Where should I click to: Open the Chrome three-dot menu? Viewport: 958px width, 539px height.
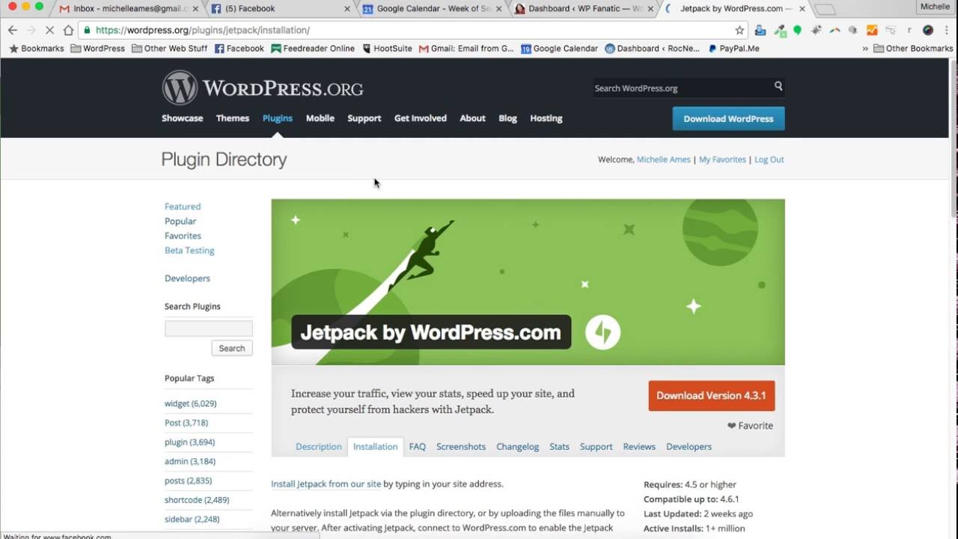[946, 30]
